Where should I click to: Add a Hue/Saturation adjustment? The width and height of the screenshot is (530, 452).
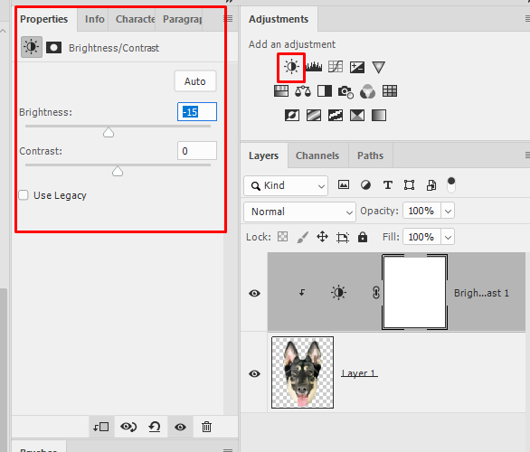tap(281, 91)
